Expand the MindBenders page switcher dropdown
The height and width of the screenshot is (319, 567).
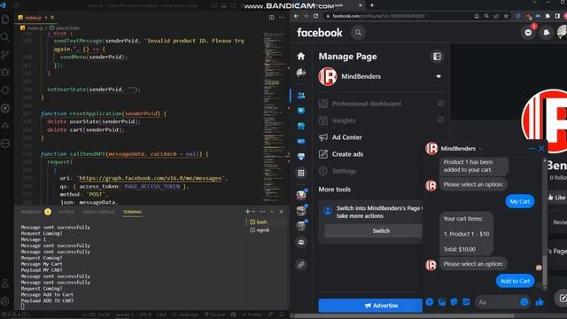pos(439,76)
